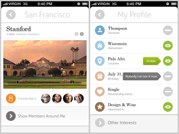Image resolution: width=179 pixels, height=134 pixels.
Task: Open the Stanford campus photo
Action: [x=45, y=64]
